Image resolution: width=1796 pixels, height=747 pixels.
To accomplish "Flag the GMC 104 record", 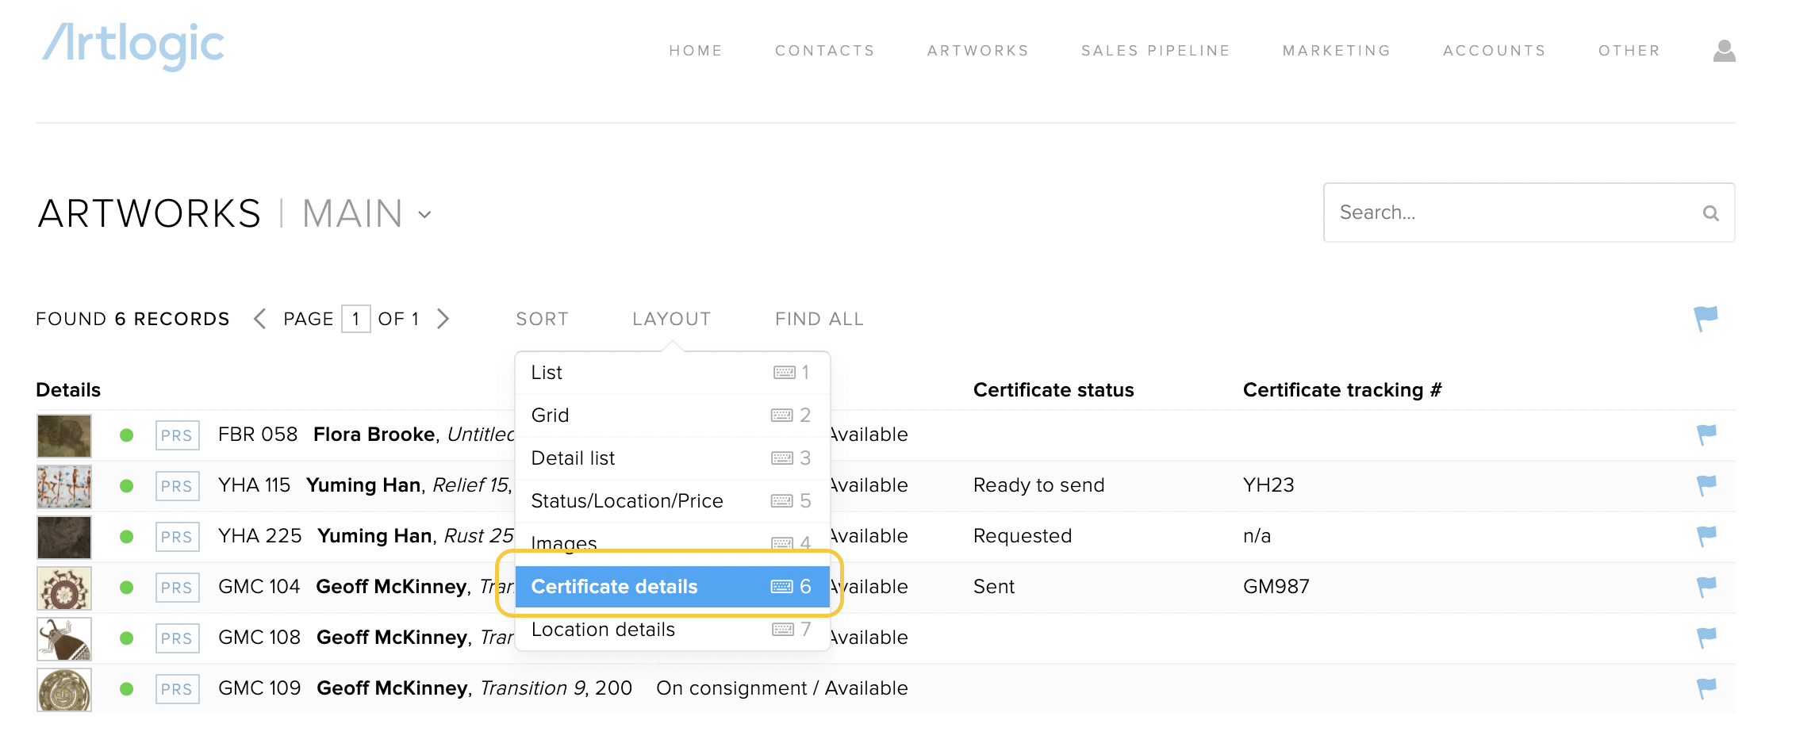I will [x=1706, y=587].
